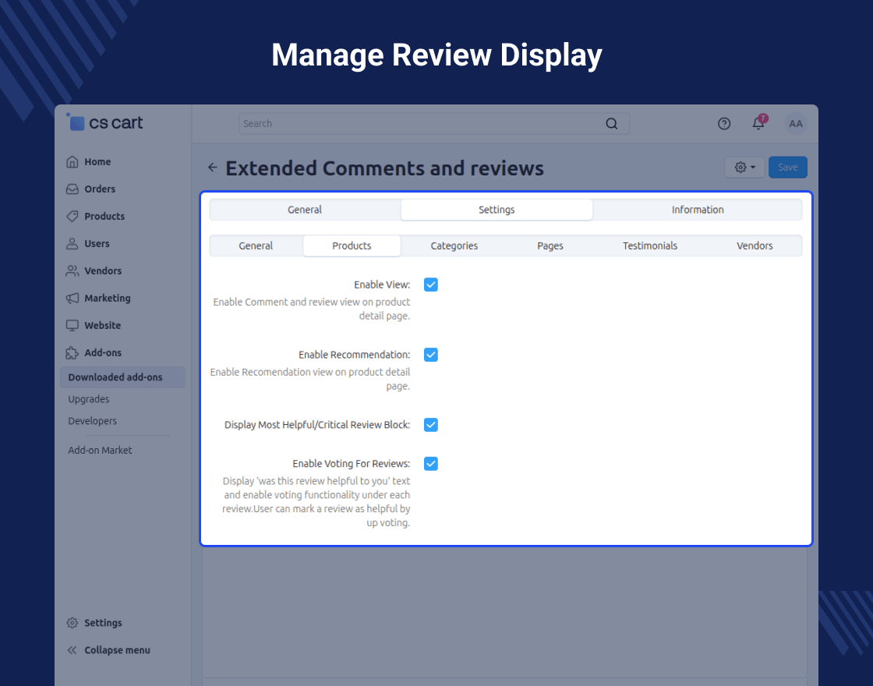Click the notification bell icon
The width and height of the screenshot is (873, 686).
(x=758, y=123)
